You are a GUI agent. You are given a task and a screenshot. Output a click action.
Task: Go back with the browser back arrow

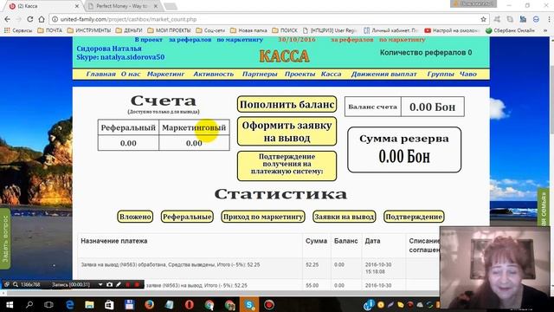[x=8, y=19]
